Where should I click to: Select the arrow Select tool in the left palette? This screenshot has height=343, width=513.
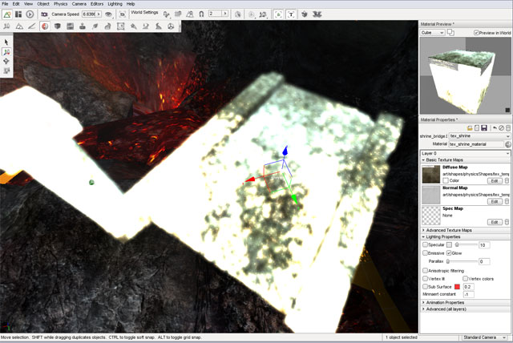point(7,42)
